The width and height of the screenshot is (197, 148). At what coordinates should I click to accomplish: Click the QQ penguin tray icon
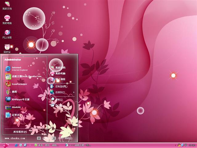point(179,145)
